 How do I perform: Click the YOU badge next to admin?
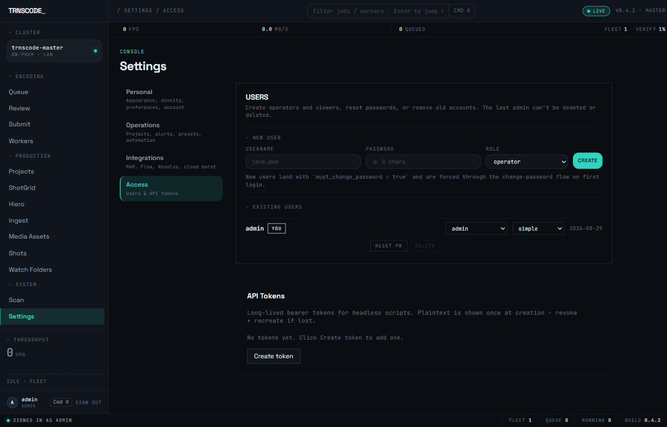pyautogui.click(x=277, y=228)
